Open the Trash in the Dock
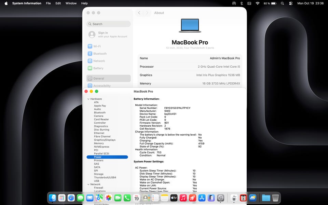The image size is (328, 205). pyautogui.click(x=275, y=198)
